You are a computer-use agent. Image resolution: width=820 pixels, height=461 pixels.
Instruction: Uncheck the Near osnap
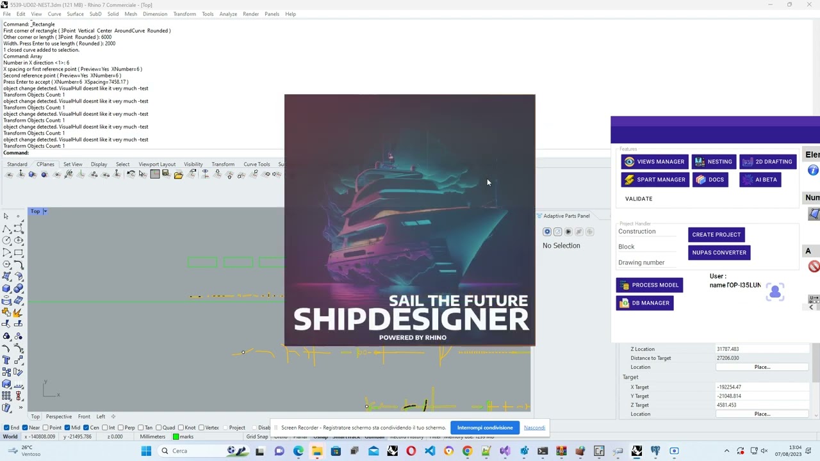point(25,428)
